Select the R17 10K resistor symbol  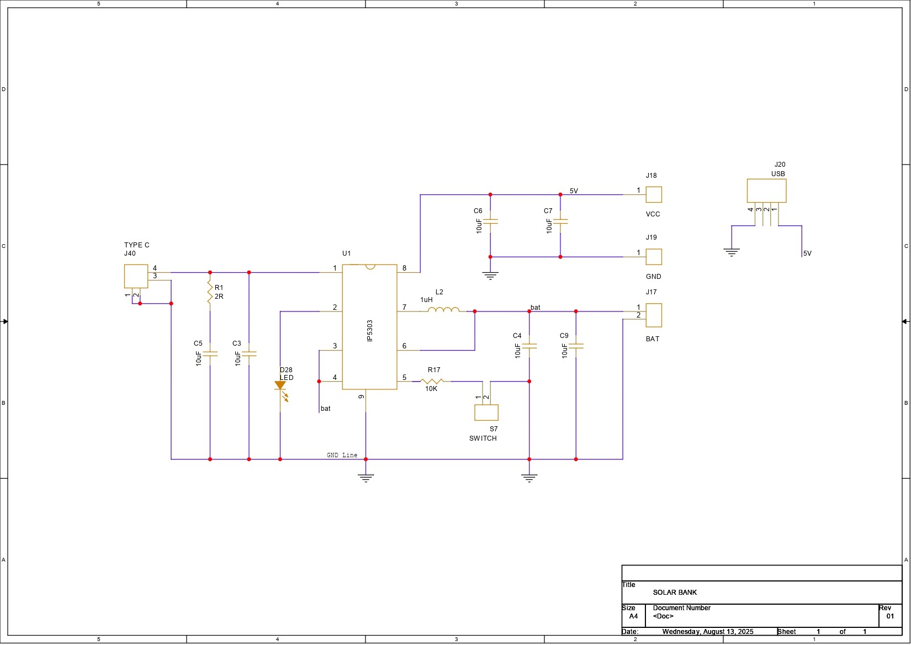[x=432, y=381]
